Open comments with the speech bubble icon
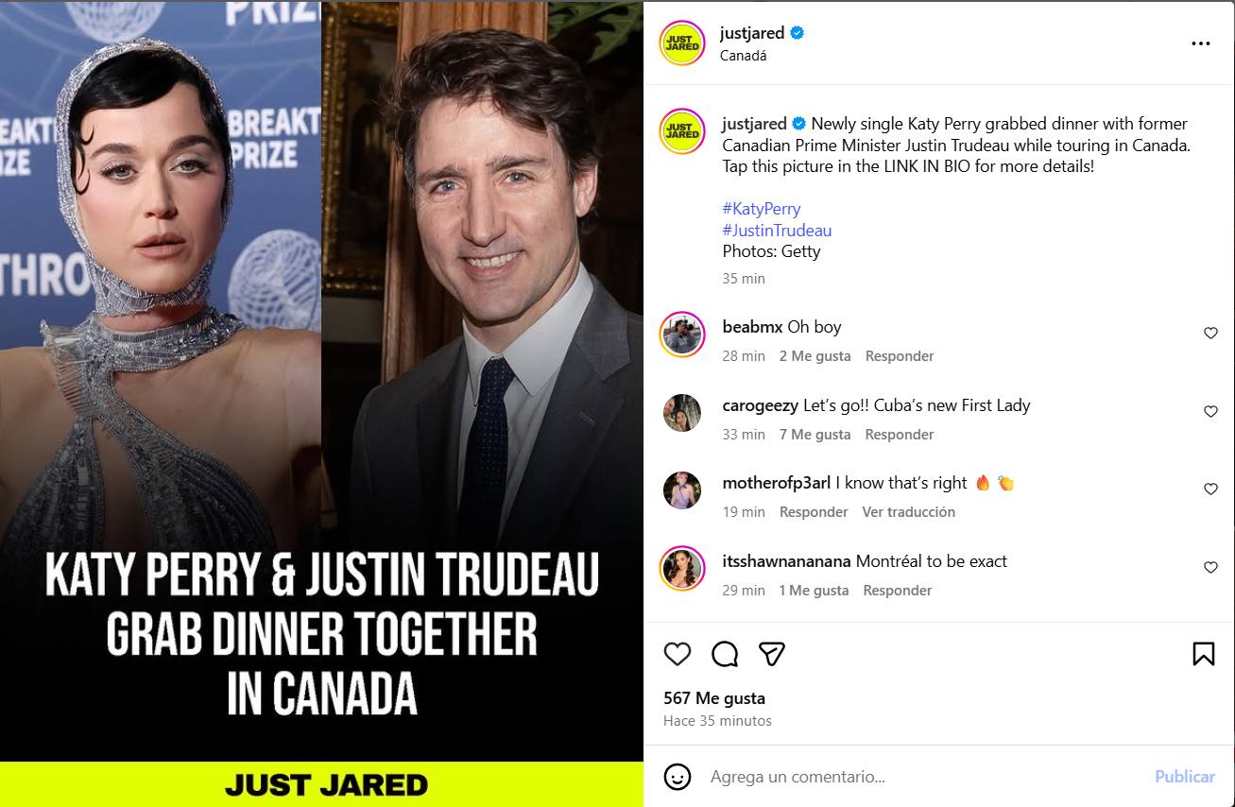The height and width of the screenshot is (807, 1235). 725,654
